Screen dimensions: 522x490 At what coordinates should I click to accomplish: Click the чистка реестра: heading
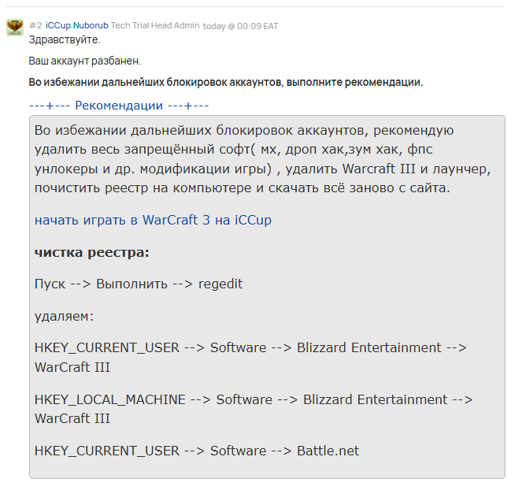pyautogui.click(x=92, y=253)
